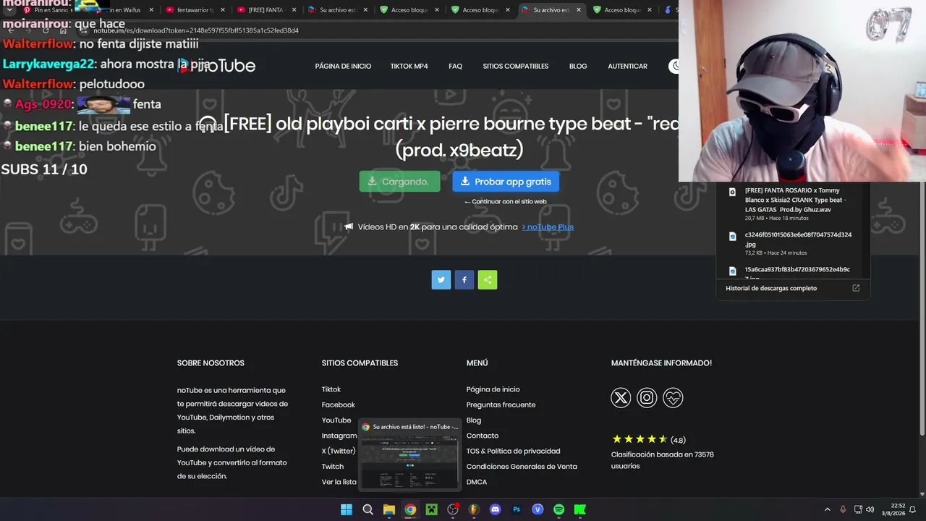Viewport: 926px width, 521px height.
Task: Click the microphone tray icon
Action: point(843,509)
